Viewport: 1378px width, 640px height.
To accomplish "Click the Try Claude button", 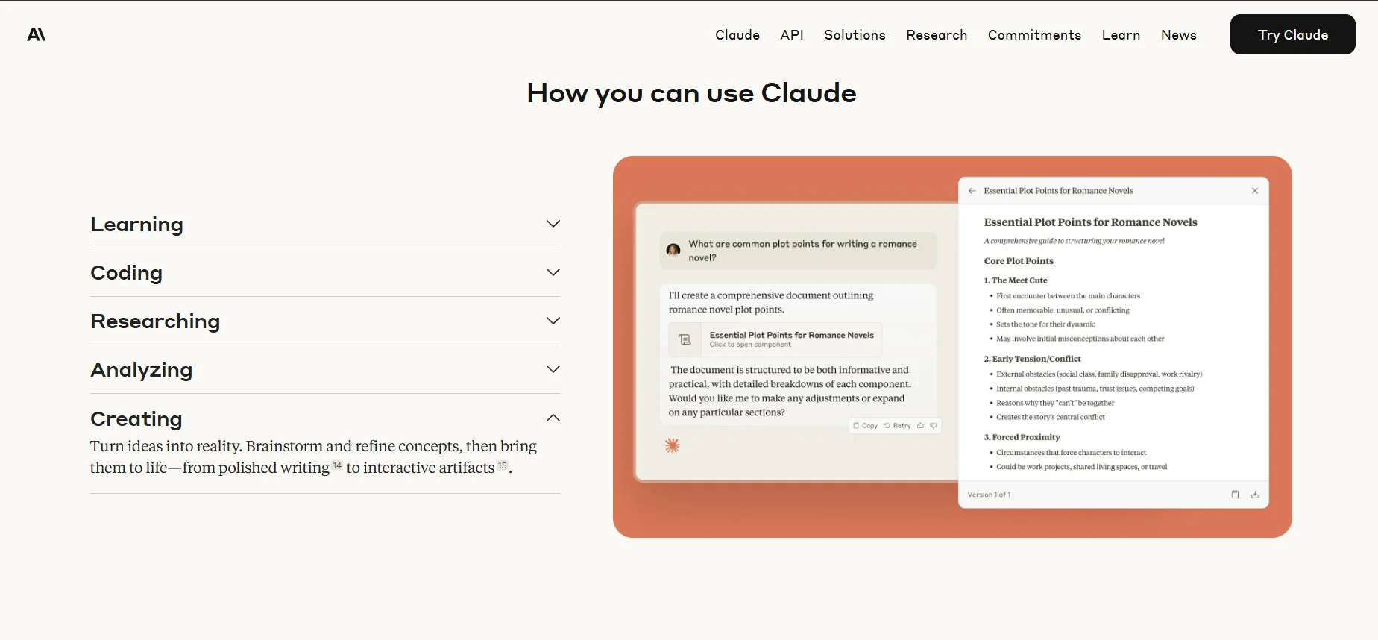I will pyautogui.click(x=1292, y=34).
